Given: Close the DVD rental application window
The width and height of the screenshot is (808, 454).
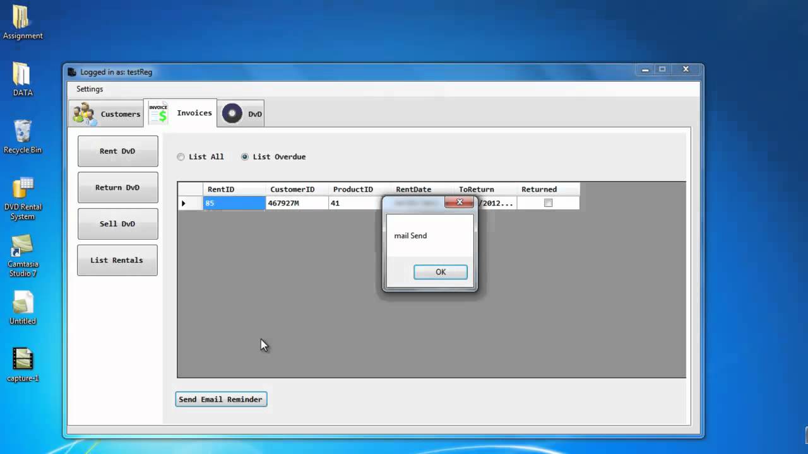Looking at the screenshot, I should point(686,69).
